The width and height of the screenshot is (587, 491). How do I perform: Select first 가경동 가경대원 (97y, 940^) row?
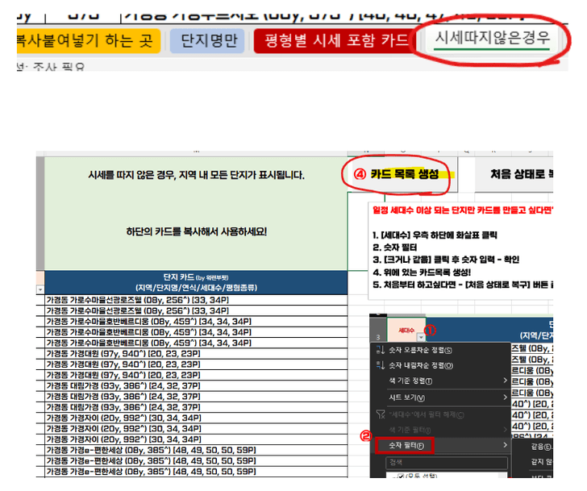(x=196, y=354)
